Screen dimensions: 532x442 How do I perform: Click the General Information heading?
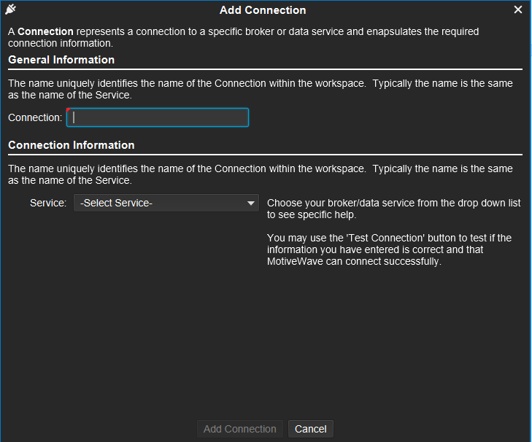(x=61, y=60)
